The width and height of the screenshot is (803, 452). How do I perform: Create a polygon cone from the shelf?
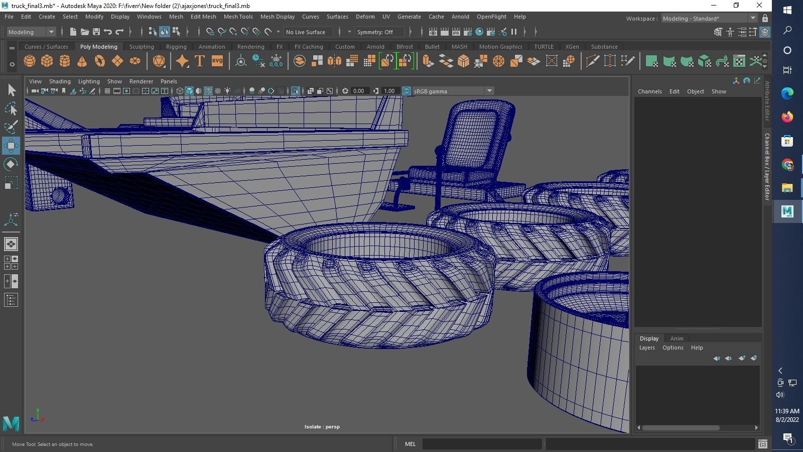click(82, 61)
